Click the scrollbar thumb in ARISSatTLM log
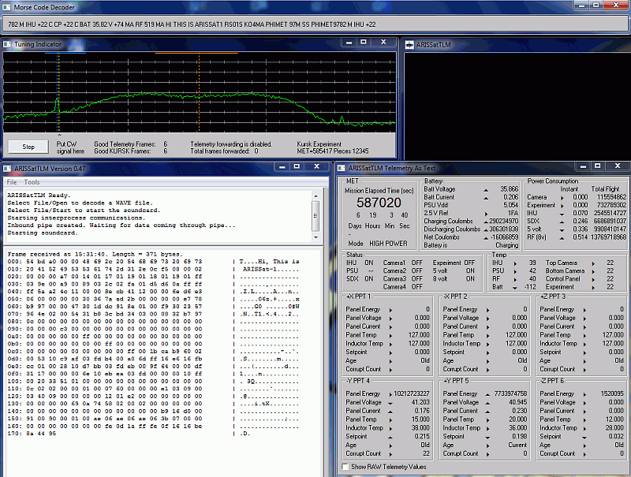The width and height of the screenshot is (631, 477). tap(316, 215)
